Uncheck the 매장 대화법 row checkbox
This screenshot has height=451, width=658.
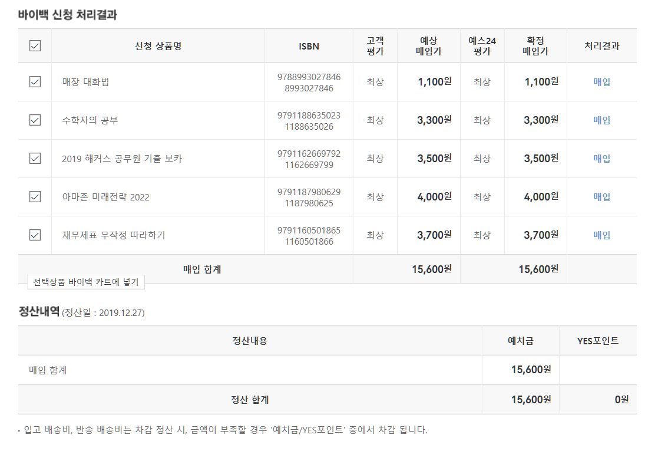tap(35, 81)
